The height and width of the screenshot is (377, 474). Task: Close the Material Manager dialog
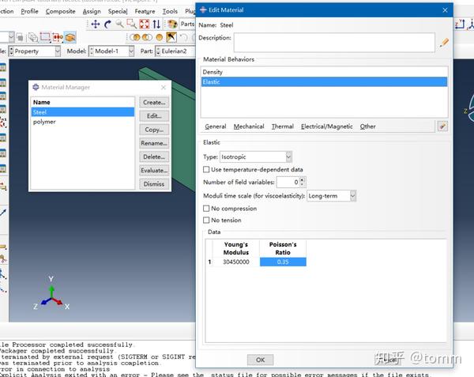pyautogui.click(x=164, y=88)
